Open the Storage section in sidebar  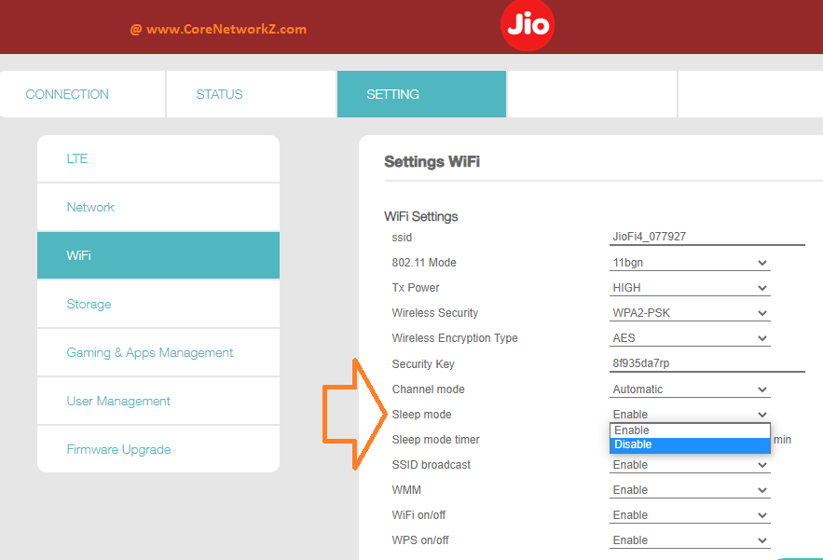pos(89,304)
